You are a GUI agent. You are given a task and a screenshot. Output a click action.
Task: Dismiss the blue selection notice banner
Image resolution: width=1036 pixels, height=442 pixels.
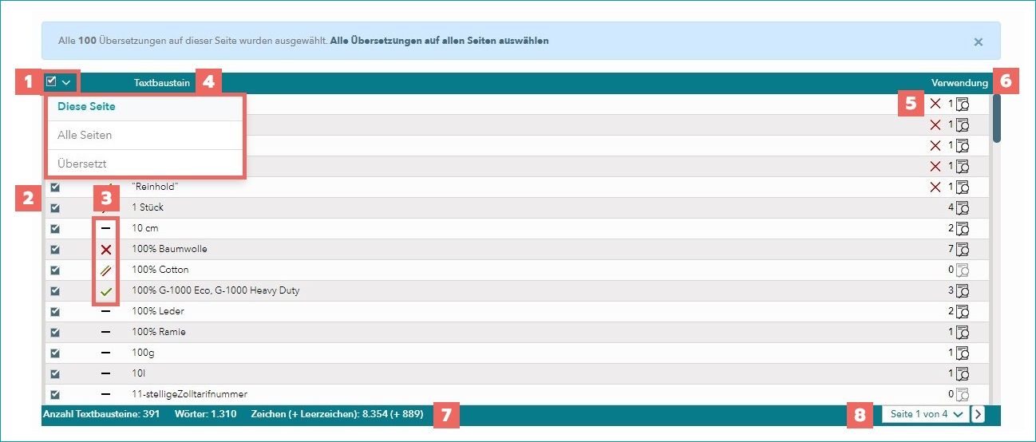tap(979, 41)
